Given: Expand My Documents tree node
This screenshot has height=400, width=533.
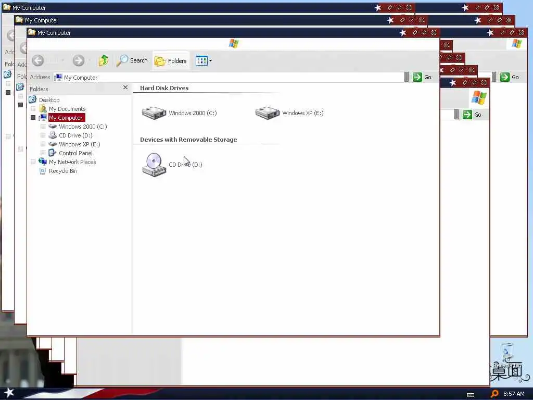Looking at the screenshot, I should click(33, 109).
